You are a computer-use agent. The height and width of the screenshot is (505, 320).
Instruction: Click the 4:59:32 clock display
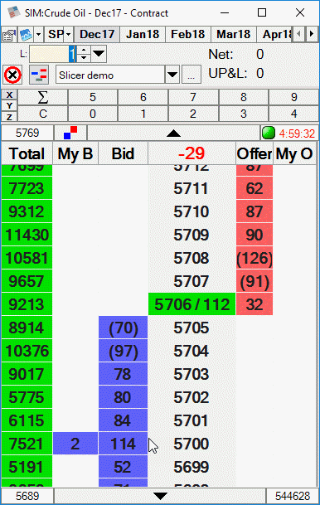click(x=297, y=134)
